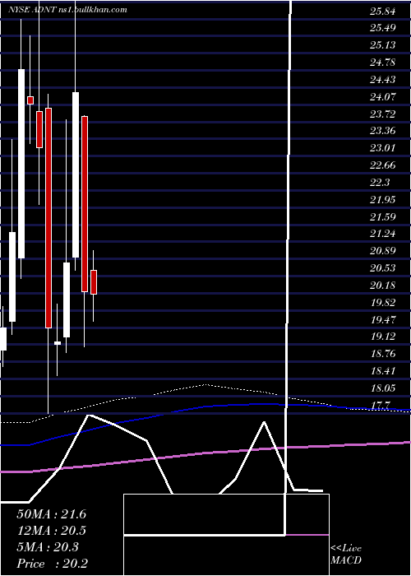The image size is (411, 576).
Task: Select the 19.12 price axis label
Action: point(382,337)
